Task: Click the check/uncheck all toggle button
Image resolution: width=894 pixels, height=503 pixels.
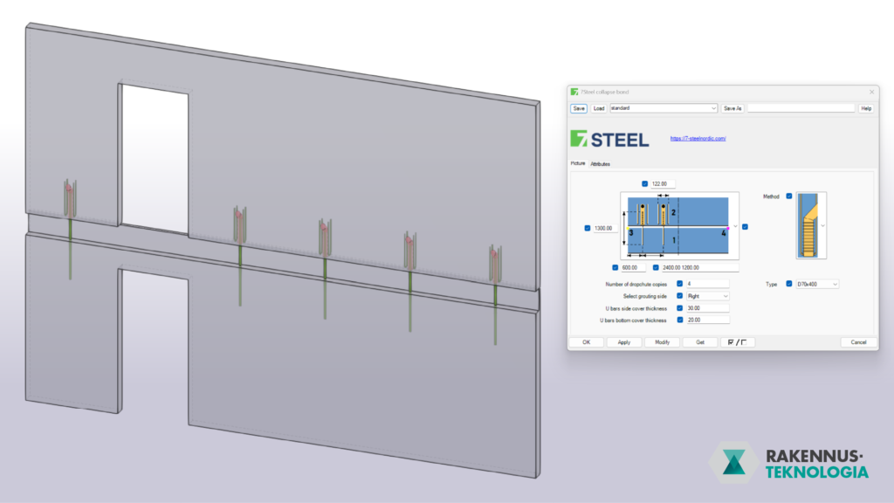Action: pyautogui.click(x=739, y=342)
